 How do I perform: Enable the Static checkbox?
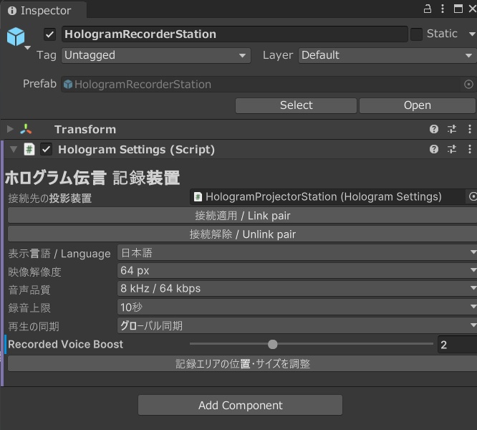tap(416, 34)
